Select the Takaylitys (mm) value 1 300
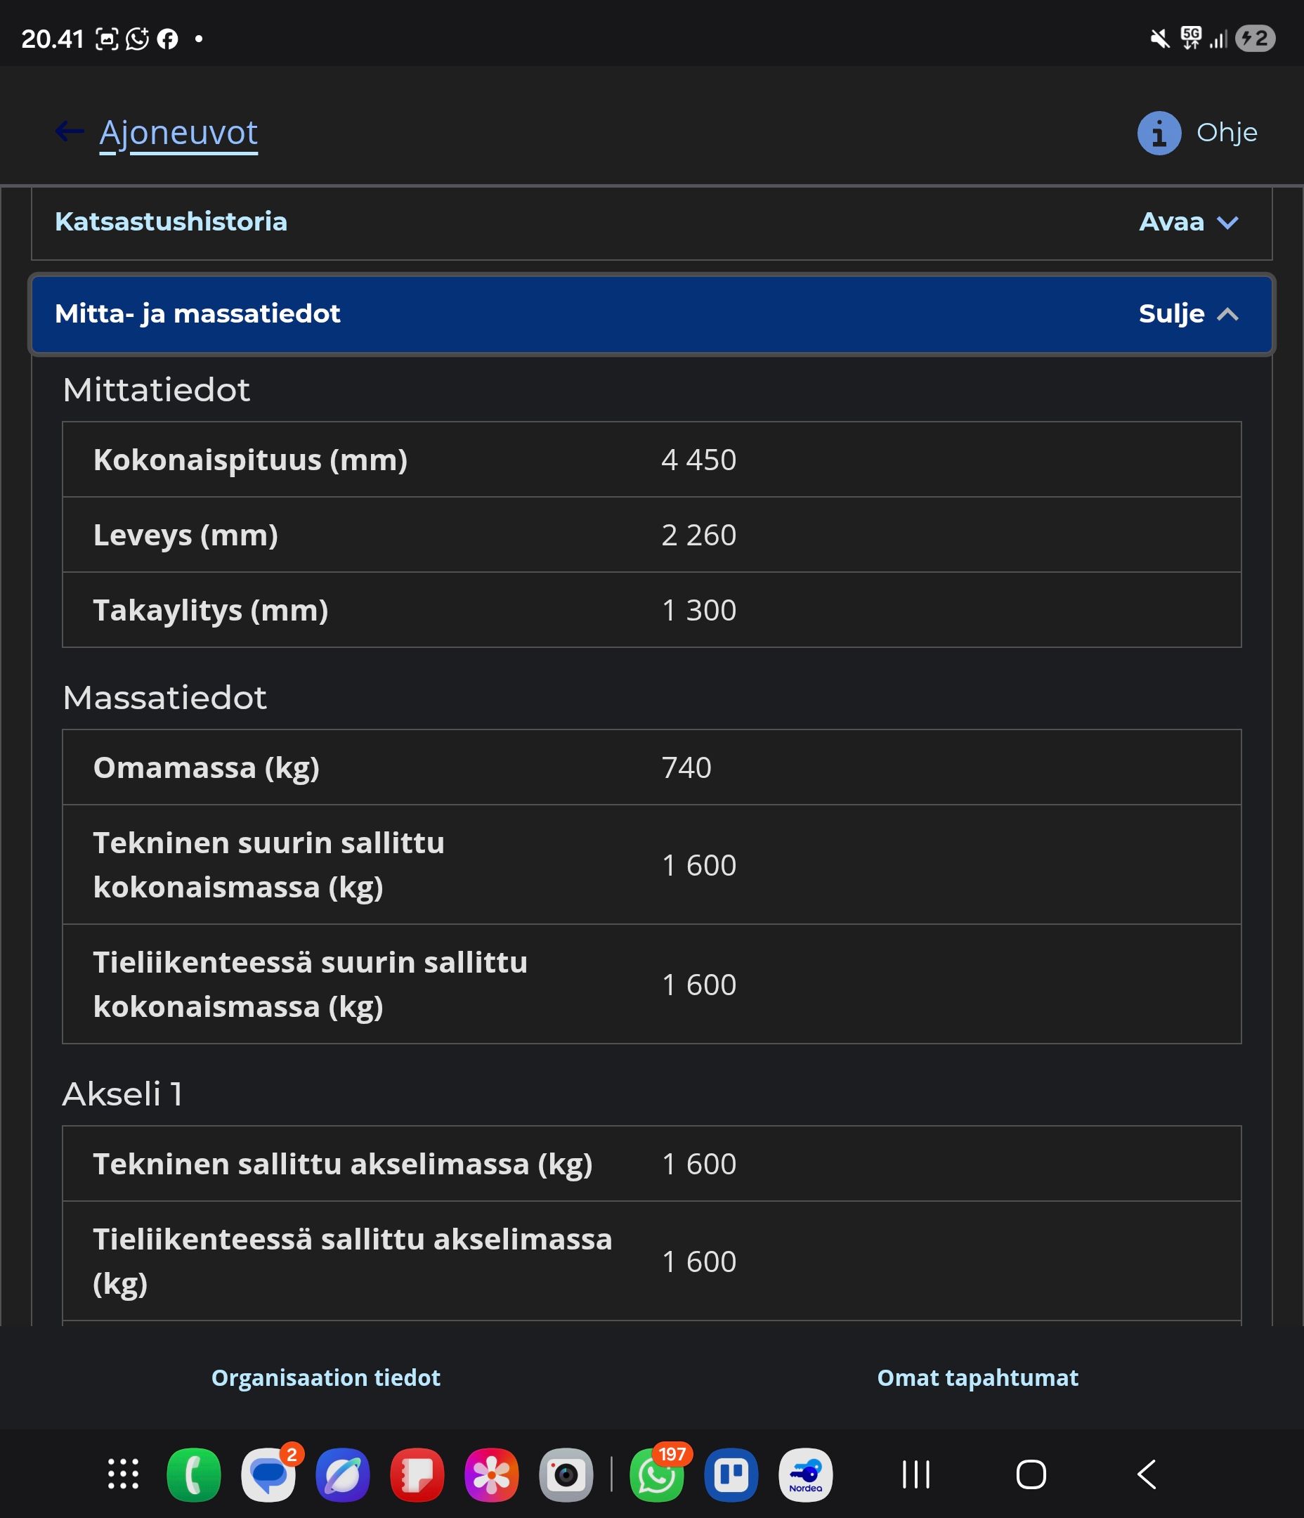This screenshot has height=1518, width=1304. coord(699,610)
